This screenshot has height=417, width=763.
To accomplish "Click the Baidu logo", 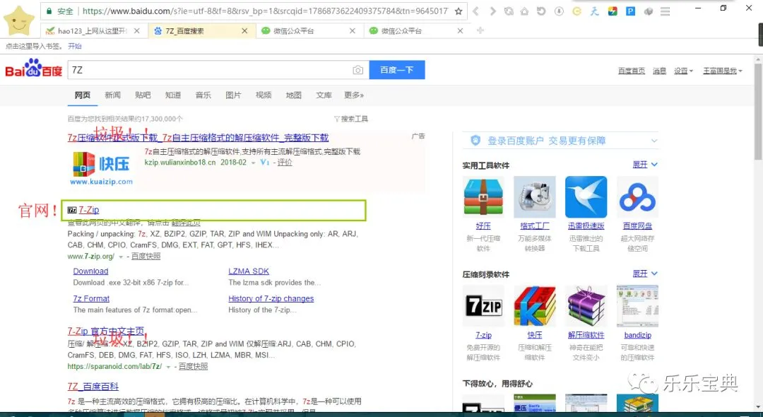I will tap(34, 69).
